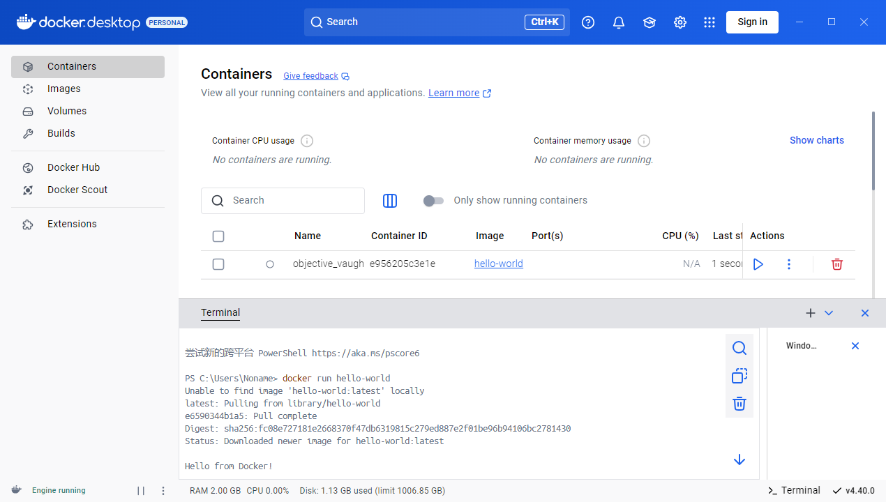Click the terminal search magnifier icon
The image size is (886, 502).
739,348
